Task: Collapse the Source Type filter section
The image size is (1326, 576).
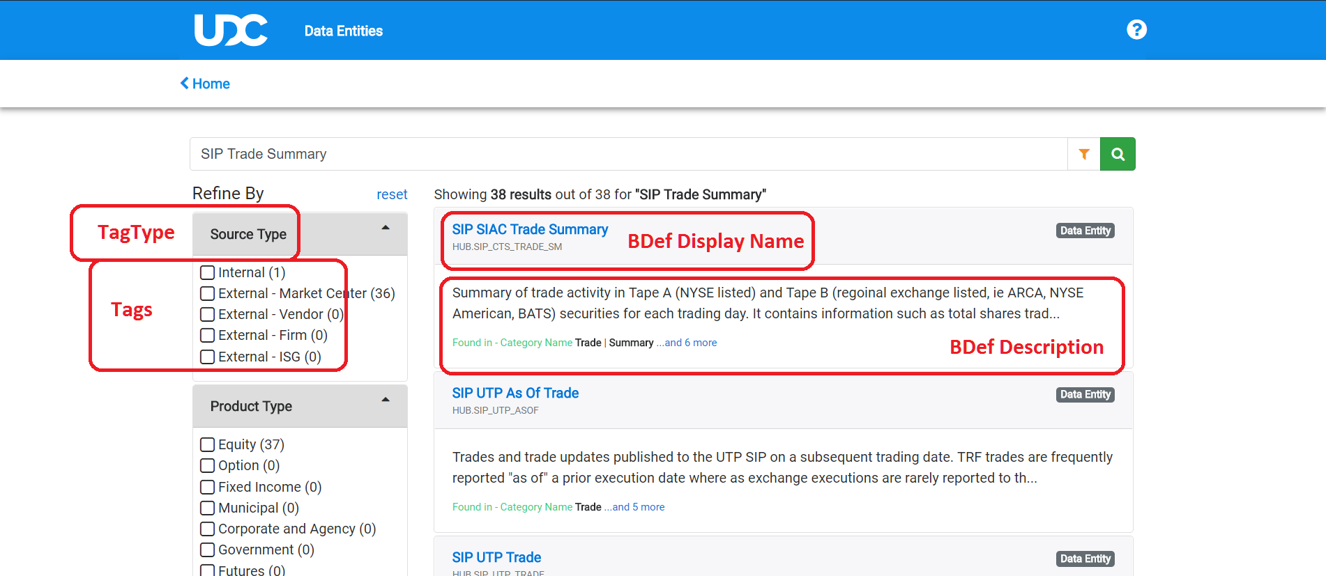Action: coord(386,228)
